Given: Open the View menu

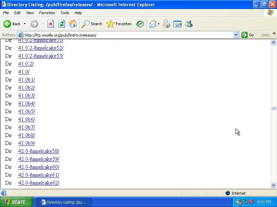Looking at the screenshot, I should (30, 13).
